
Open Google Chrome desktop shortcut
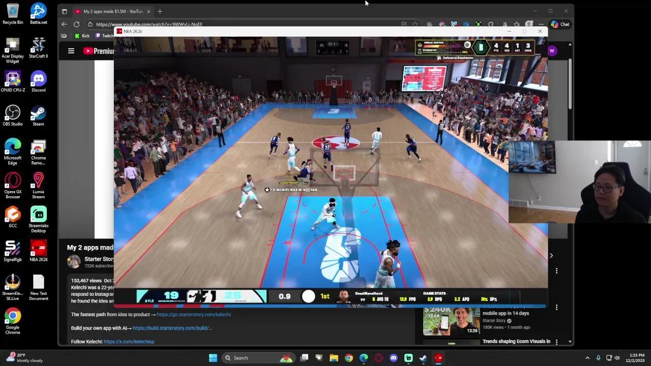click(13, 322)
